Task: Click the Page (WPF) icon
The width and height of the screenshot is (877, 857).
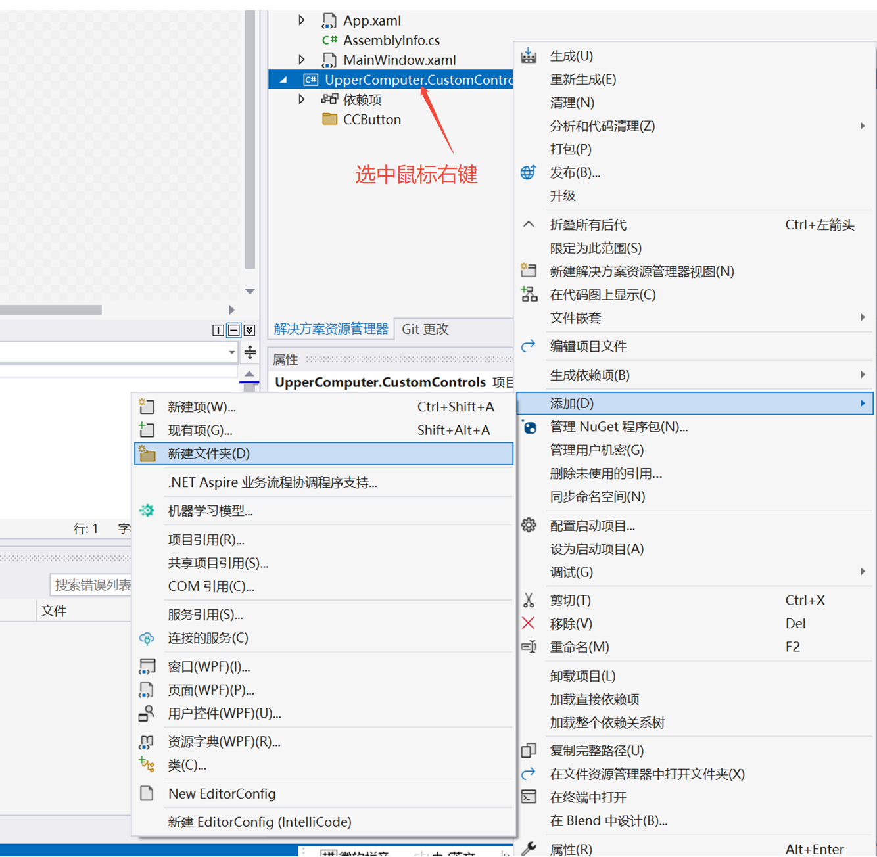Action: coord(147,689)
